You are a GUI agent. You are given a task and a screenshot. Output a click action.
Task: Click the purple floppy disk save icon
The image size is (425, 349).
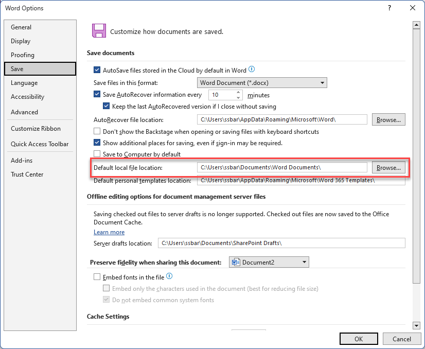99,31
